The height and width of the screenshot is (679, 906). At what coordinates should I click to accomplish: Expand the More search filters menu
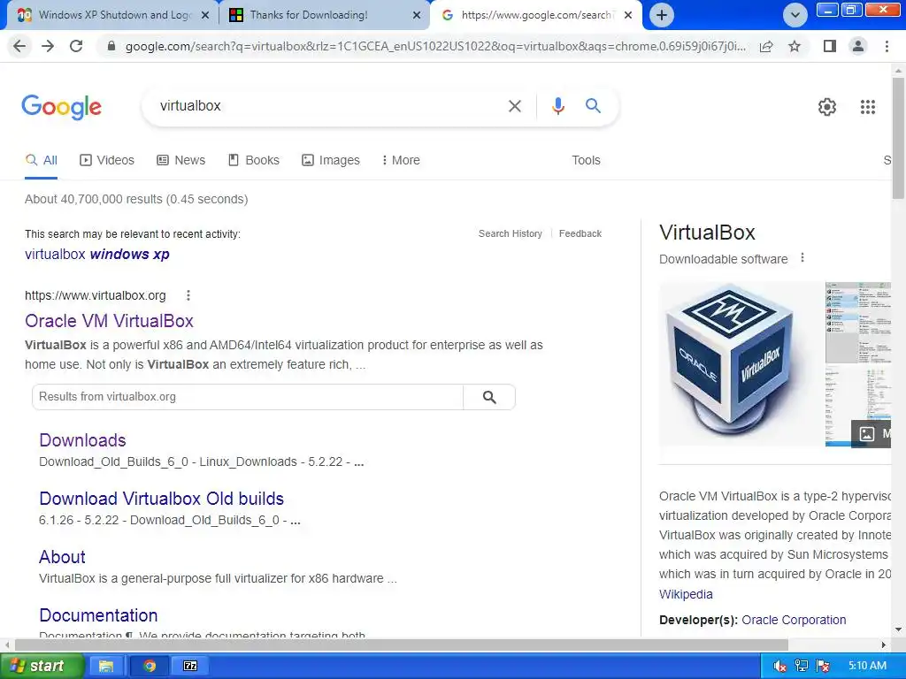[401, 160]
